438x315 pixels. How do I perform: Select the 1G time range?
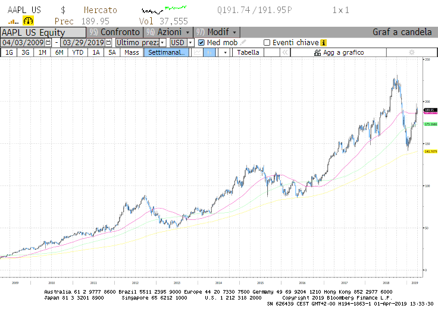point(9,52)
